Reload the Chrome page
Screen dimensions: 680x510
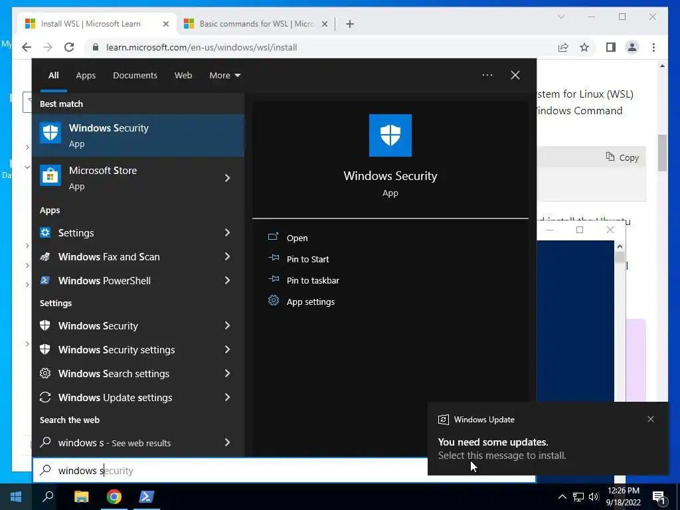[x=69, y=47]
